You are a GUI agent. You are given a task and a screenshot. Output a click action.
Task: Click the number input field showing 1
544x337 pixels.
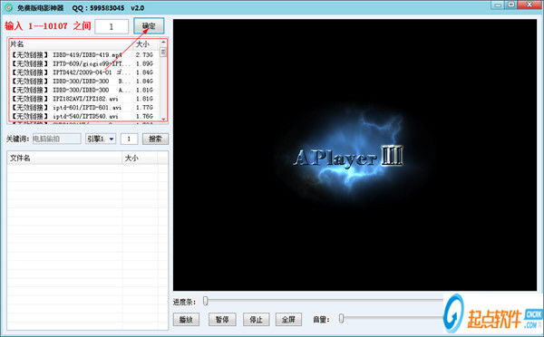click(112, 26)
